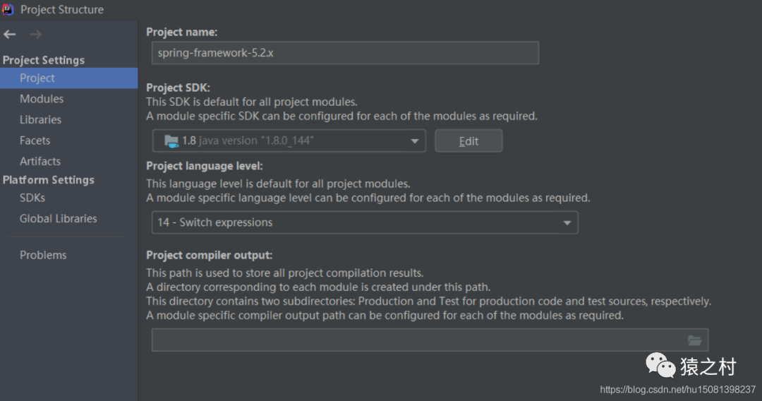This screenshot has height=401, width=762.
Task: Click the compiler output path field
Action: tap(416, 340)
